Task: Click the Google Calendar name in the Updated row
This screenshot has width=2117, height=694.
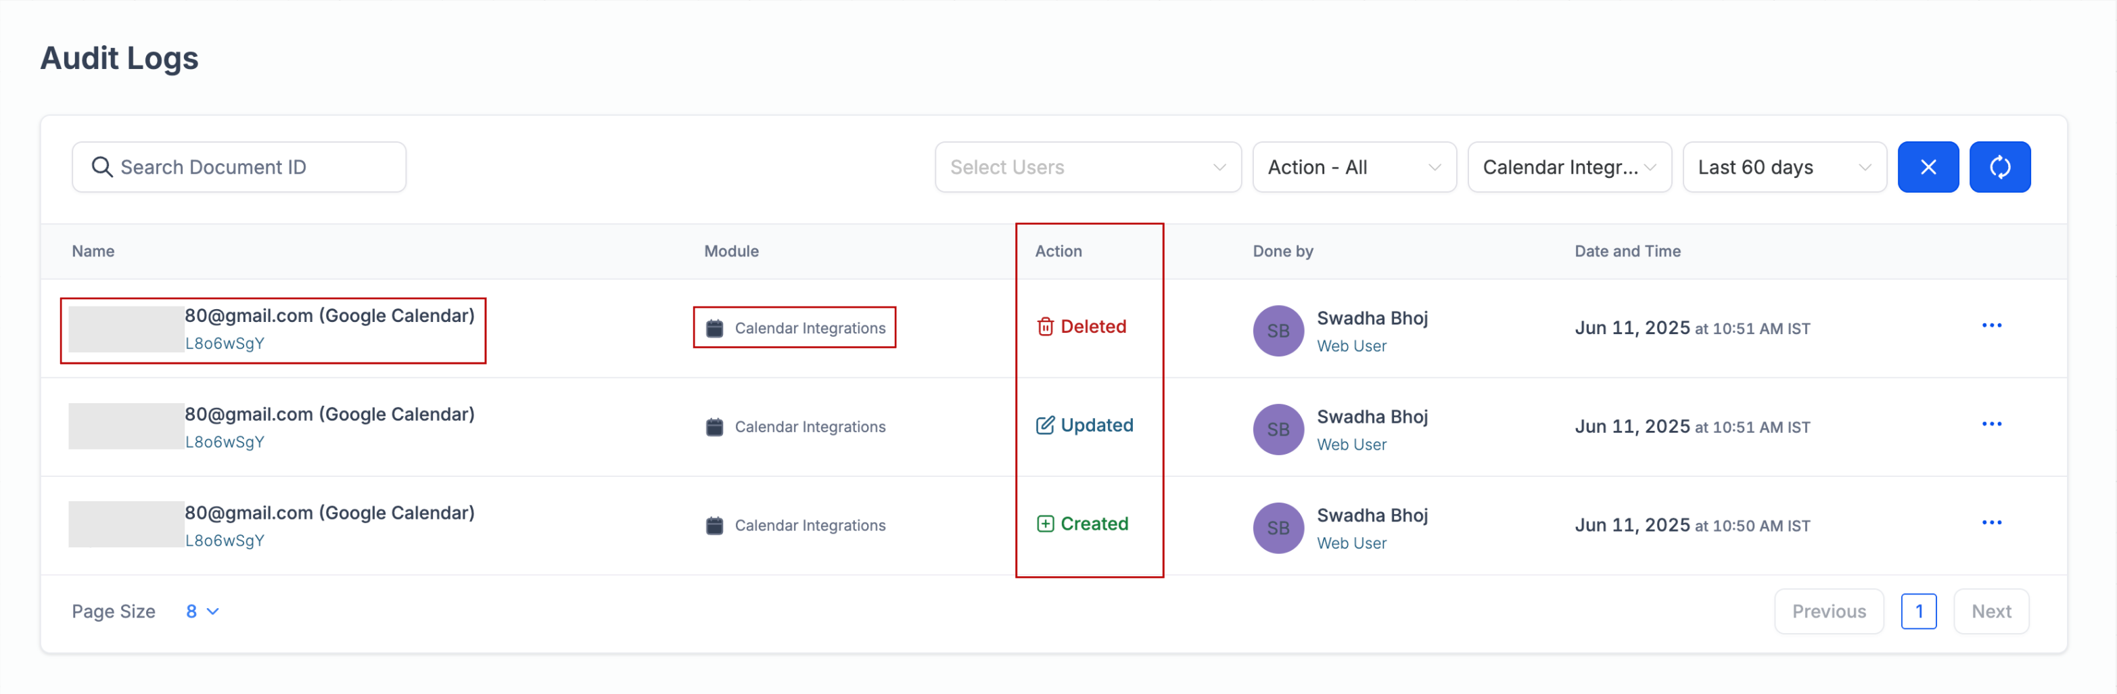Action: tap(329, 415)
